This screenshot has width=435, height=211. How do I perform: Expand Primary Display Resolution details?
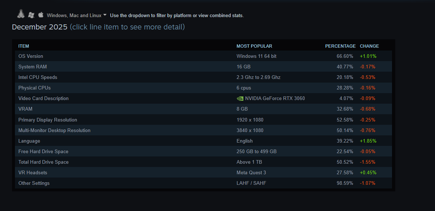pyautogui.click(x=48, y=120)
